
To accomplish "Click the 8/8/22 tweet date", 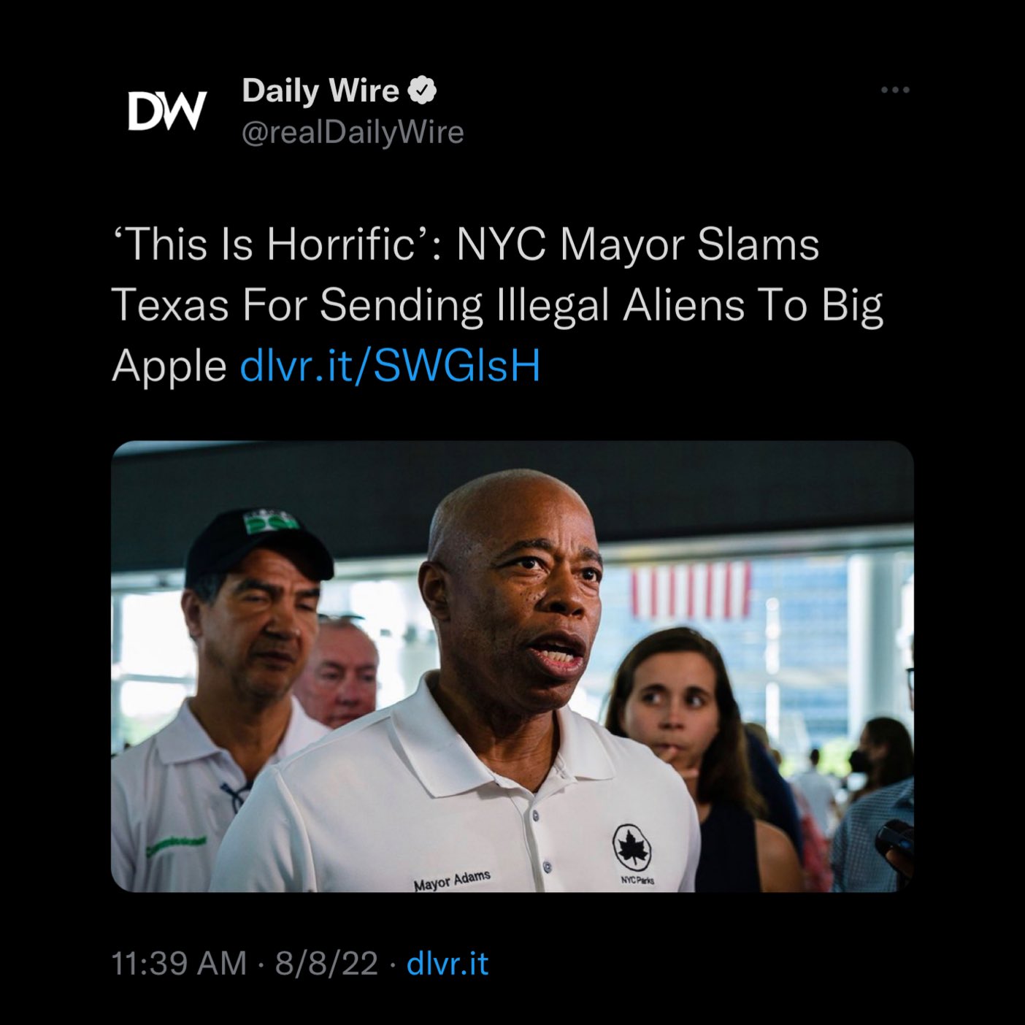I will (326, 963).
